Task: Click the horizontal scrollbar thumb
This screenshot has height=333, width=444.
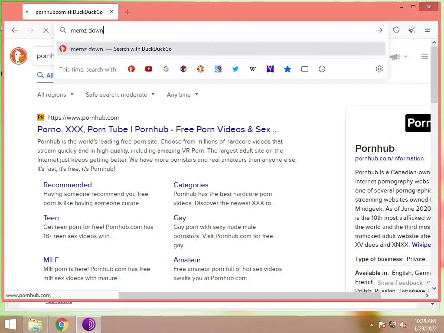Action: tap(250, 295)
